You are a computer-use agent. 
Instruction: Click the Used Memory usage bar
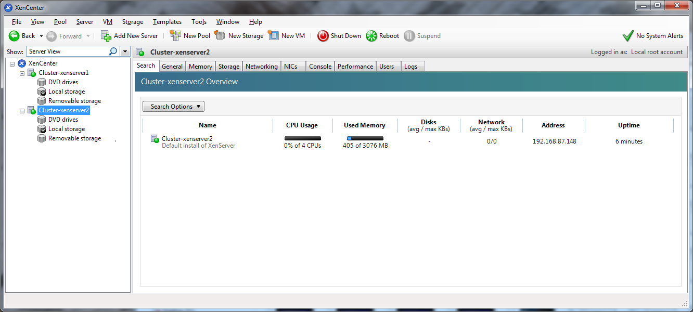tap(365, 138)
